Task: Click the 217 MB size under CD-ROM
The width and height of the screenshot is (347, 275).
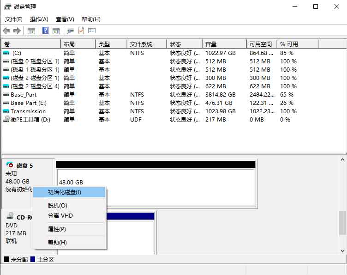Action: [16, 233]
